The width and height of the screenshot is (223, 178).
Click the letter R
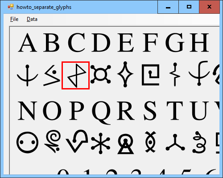pyautogui.click(x=126, y=111)
